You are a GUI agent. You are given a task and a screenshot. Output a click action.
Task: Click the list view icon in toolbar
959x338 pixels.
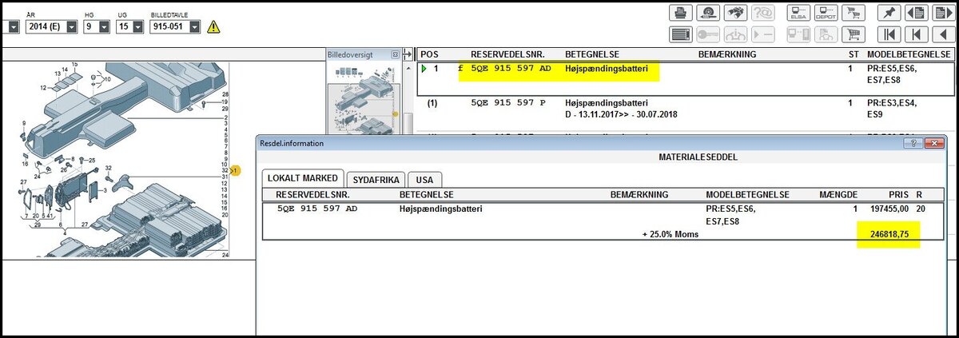click(680, 34)
